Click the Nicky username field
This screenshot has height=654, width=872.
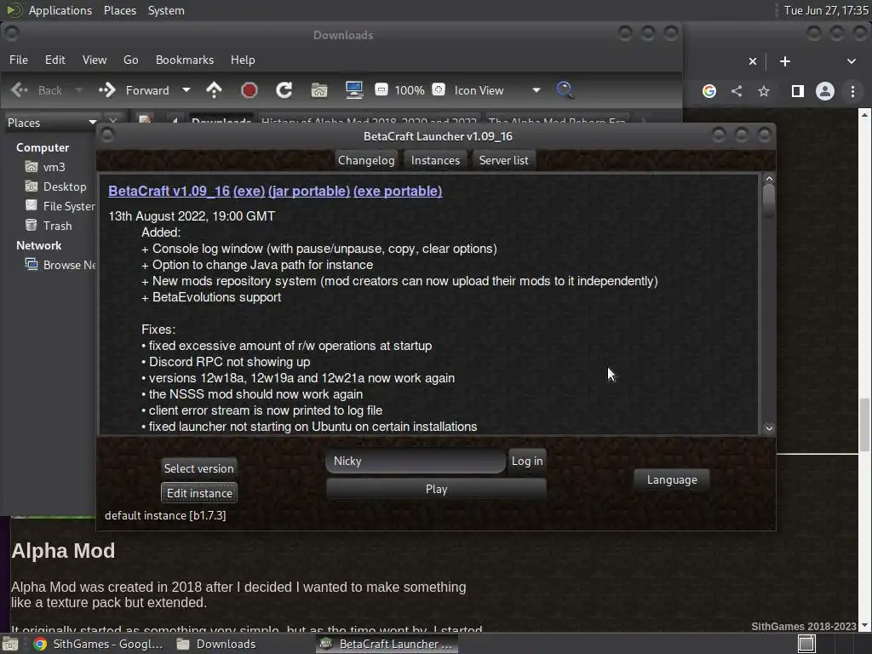[416, 461]
